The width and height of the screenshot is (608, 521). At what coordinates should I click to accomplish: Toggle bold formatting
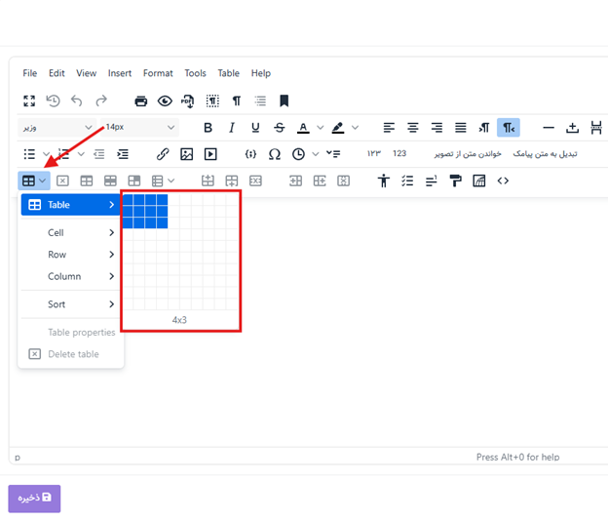pyautogui.click(x=208, y=128)
